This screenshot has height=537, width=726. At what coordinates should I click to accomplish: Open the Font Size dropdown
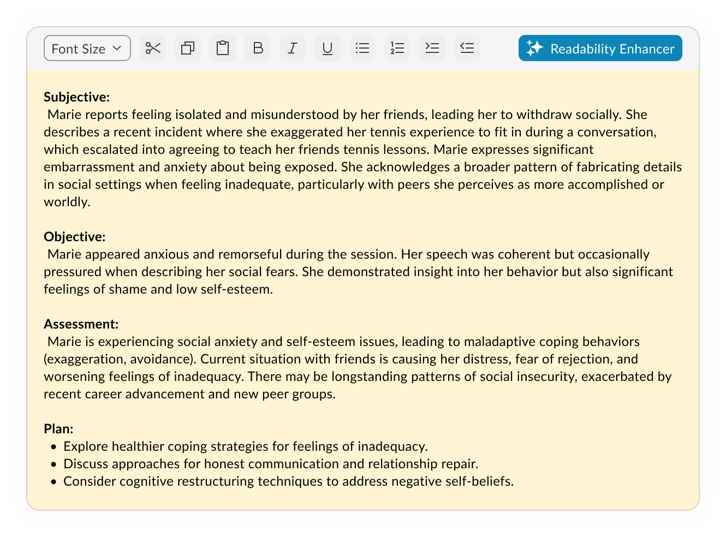point(87,49)
